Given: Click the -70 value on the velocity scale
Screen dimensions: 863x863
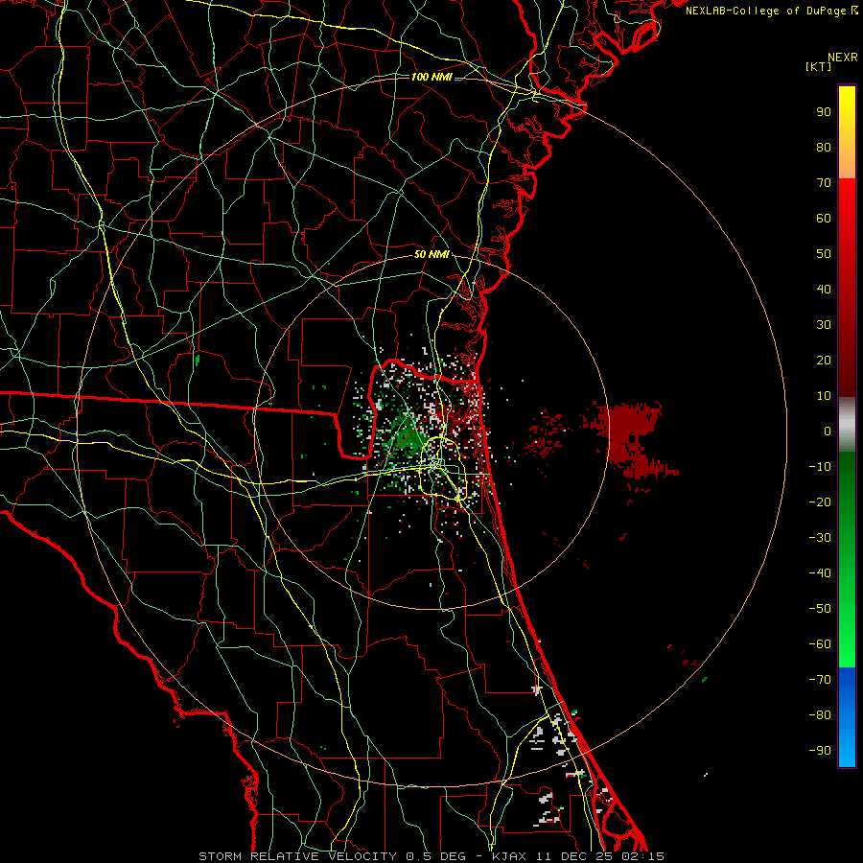Looking at the screenshot, I should (x=820, y=680).
